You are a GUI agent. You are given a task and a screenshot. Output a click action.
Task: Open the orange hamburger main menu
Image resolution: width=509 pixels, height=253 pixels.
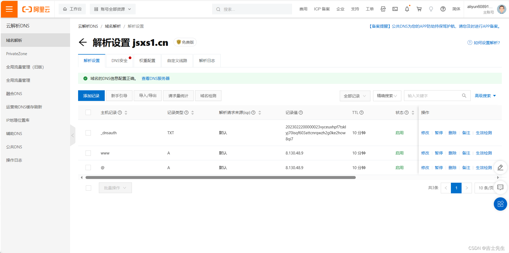9,9
